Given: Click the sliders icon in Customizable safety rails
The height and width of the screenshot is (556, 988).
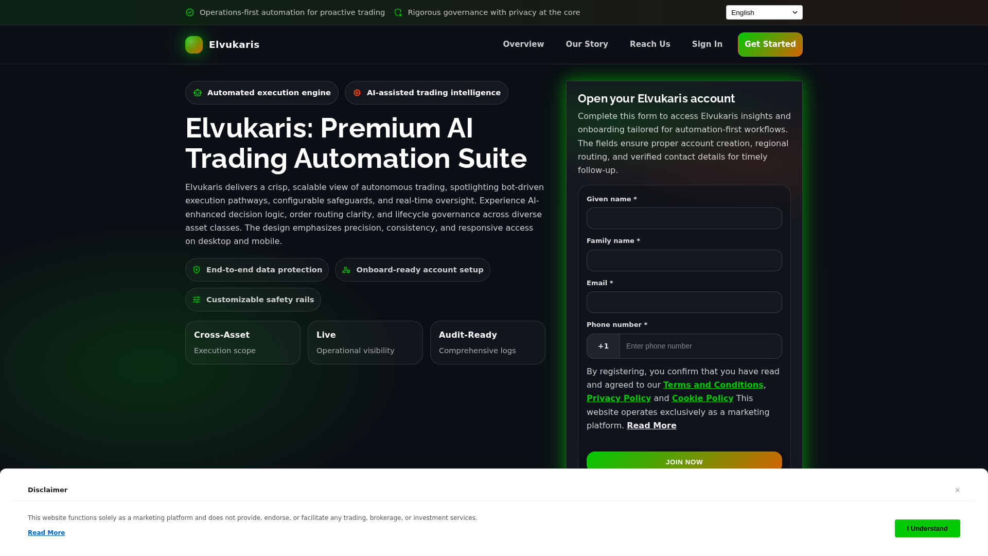Looking at the screenshot, I should (x=197, y=300).
